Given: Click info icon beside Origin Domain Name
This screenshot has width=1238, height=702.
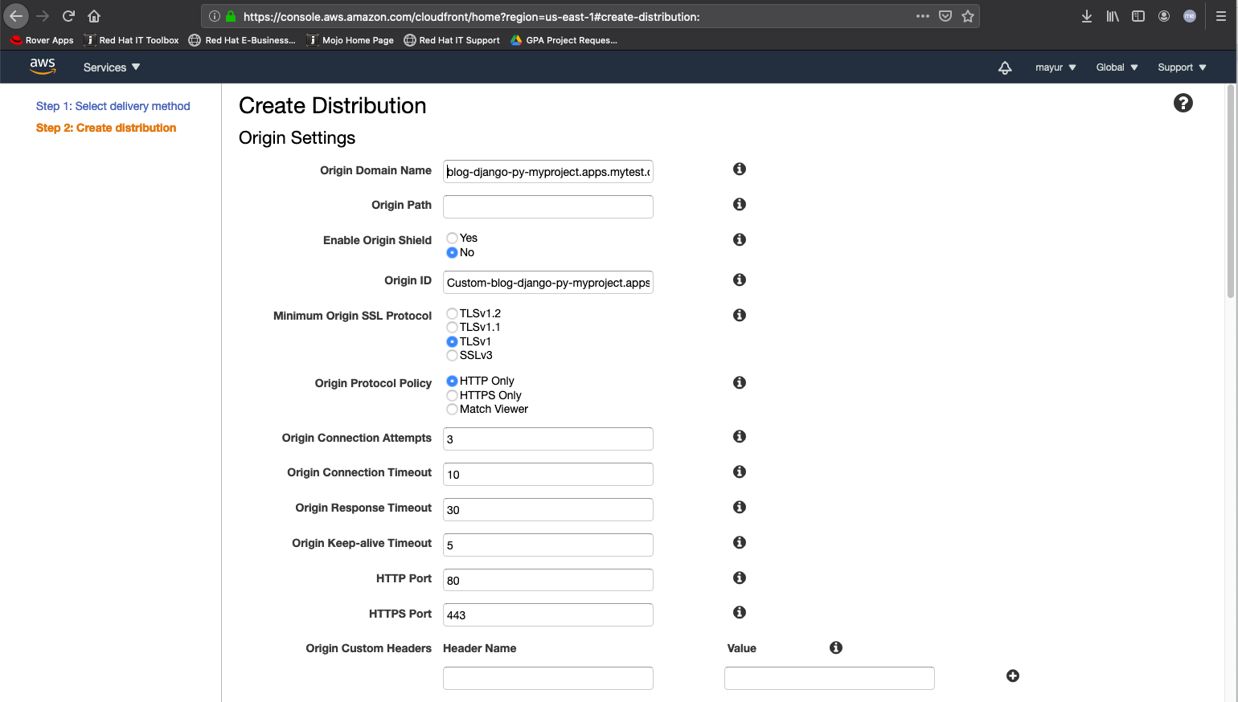Looking at the screenshot, I should coord(740,169).
